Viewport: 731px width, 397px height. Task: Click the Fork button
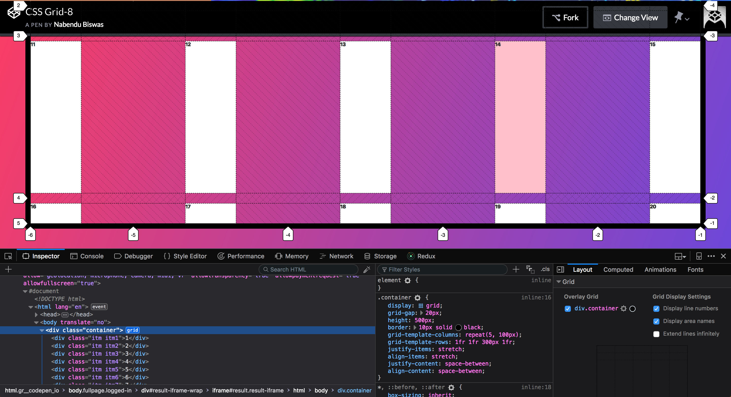(565, 17)
